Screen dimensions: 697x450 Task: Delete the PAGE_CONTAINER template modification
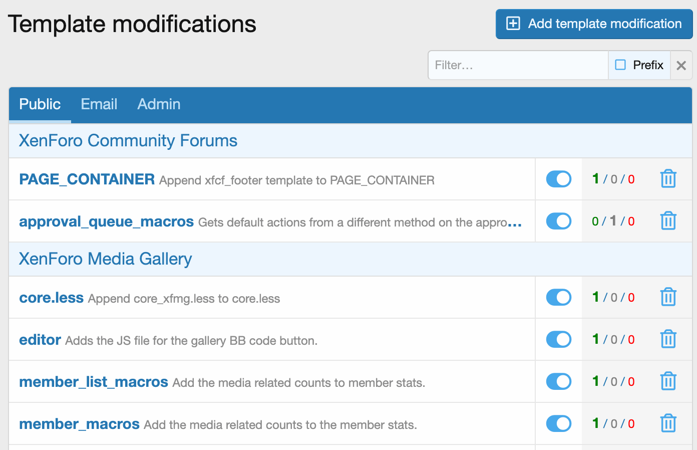click(668, 179)
